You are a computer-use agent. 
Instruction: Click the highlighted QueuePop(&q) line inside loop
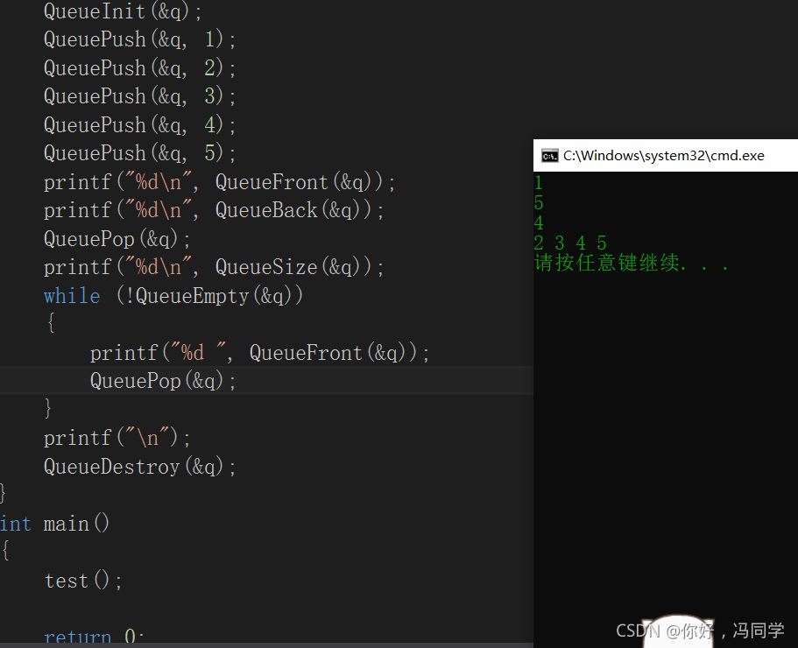[163, 381]
